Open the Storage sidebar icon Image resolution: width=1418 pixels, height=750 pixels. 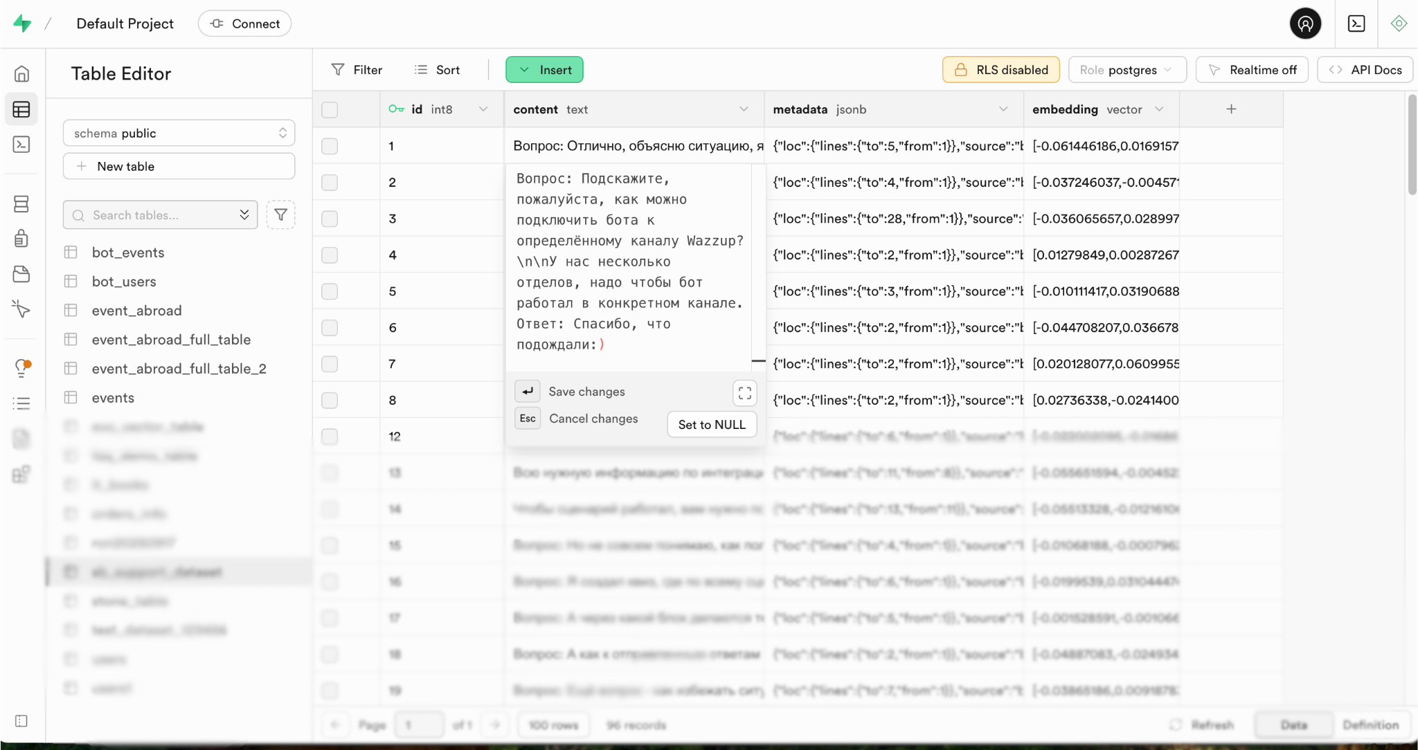pyautogui.click(x=21, y=274)
